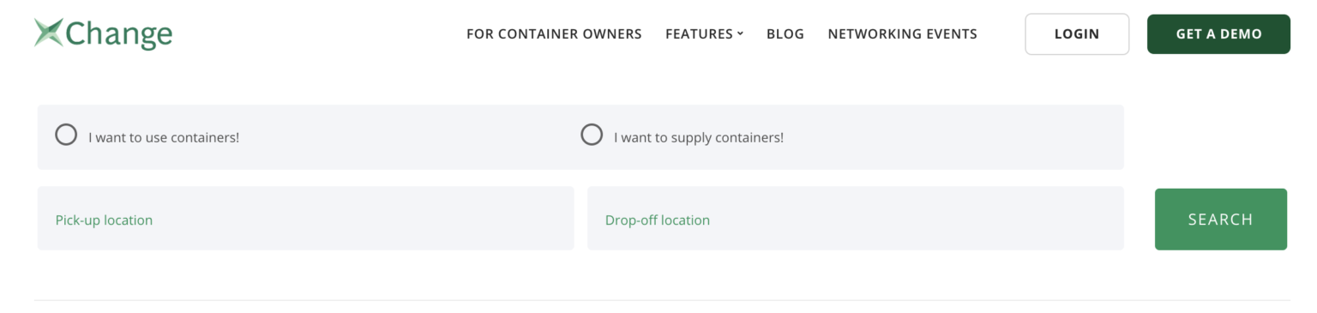The image size is (1317, 313).
Task: Focus the Drop-off location input field
Action: [x=855, y=219]
